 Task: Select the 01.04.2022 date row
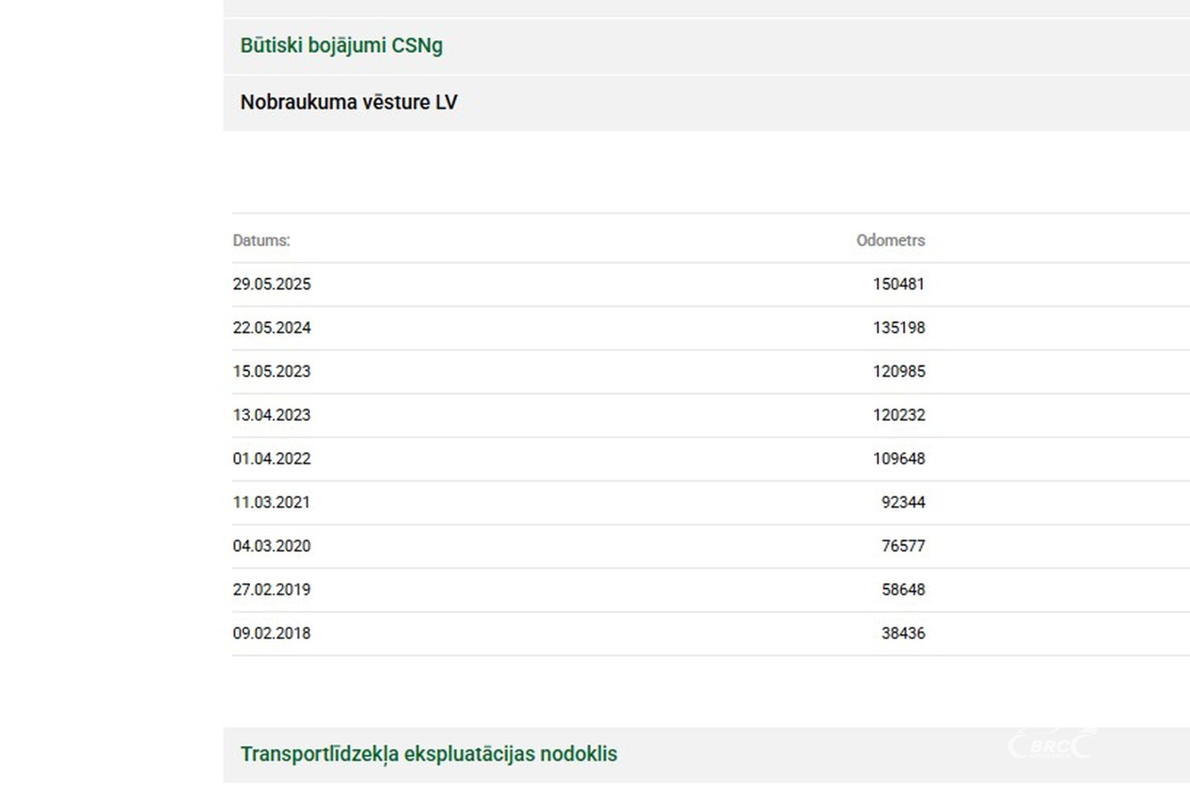(x=272, y=459)
